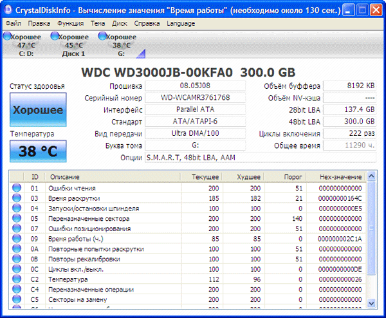Click the power-on count value 222 раз
The width and height of the screenshot is (386, 318).
coord(349,133)
